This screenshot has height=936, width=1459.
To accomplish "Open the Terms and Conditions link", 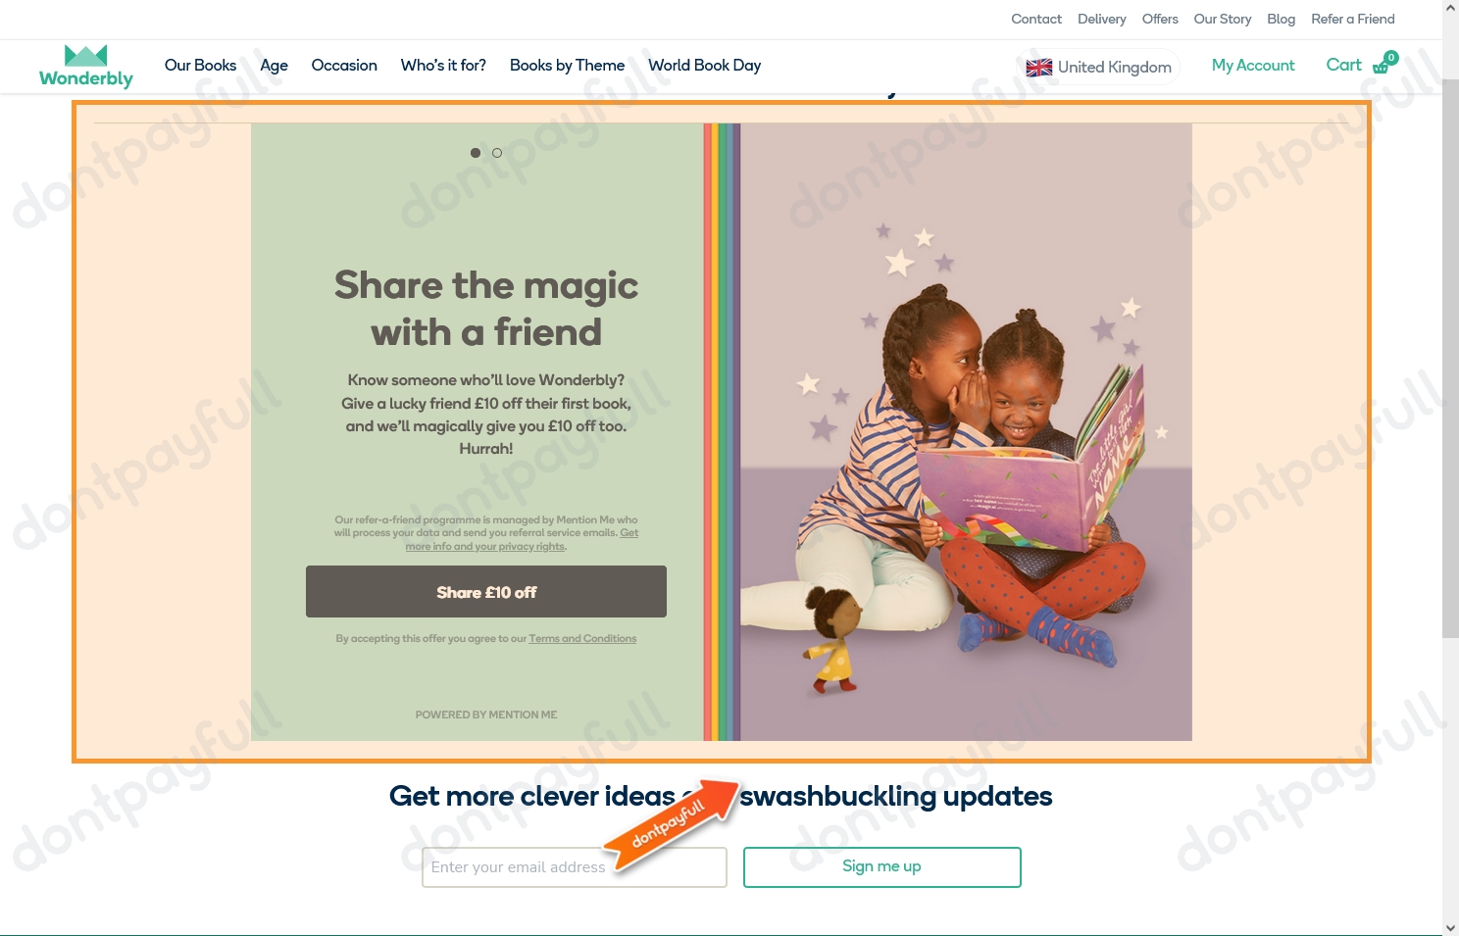I will tap(582, 639).
